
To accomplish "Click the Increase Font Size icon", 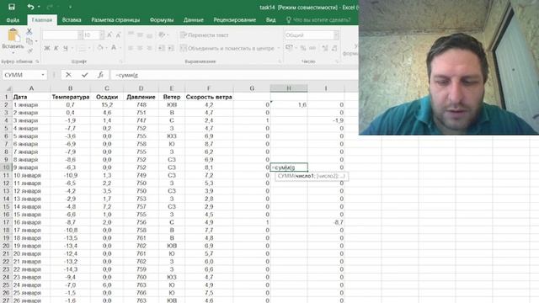I will [109, 35].
